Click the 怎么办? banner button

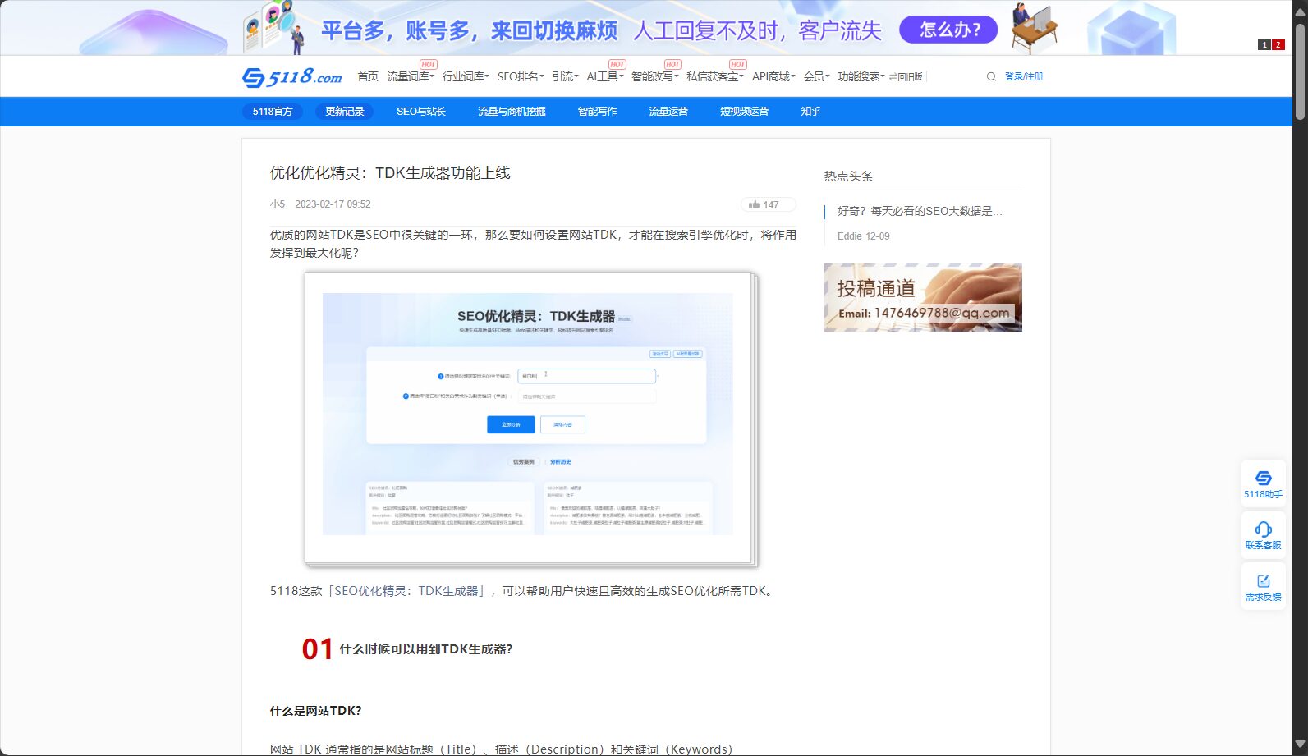click(949, 30)
